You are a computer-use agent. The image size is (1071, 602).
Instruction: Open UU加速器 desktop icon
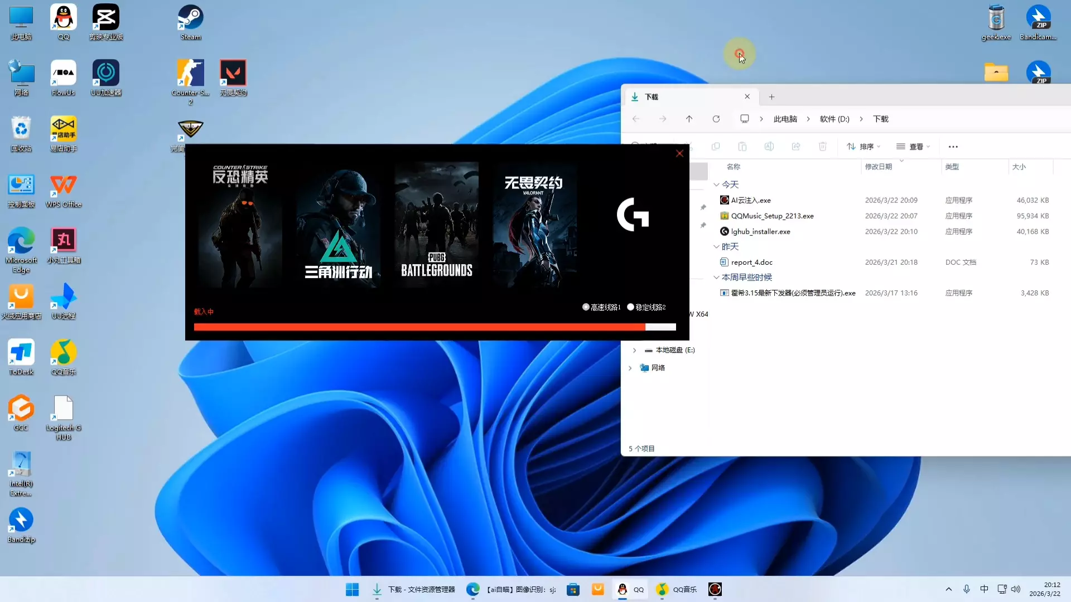click(x=106, y=78)
